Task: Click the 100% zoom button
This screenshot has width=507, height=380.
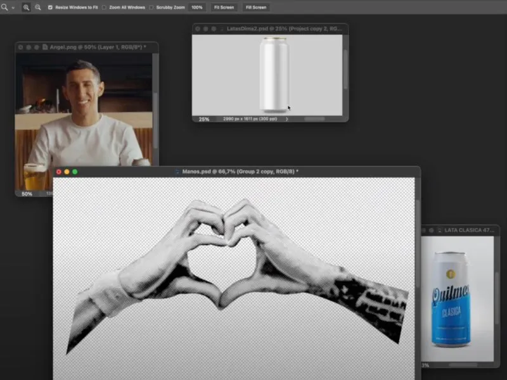Action: 197,7
